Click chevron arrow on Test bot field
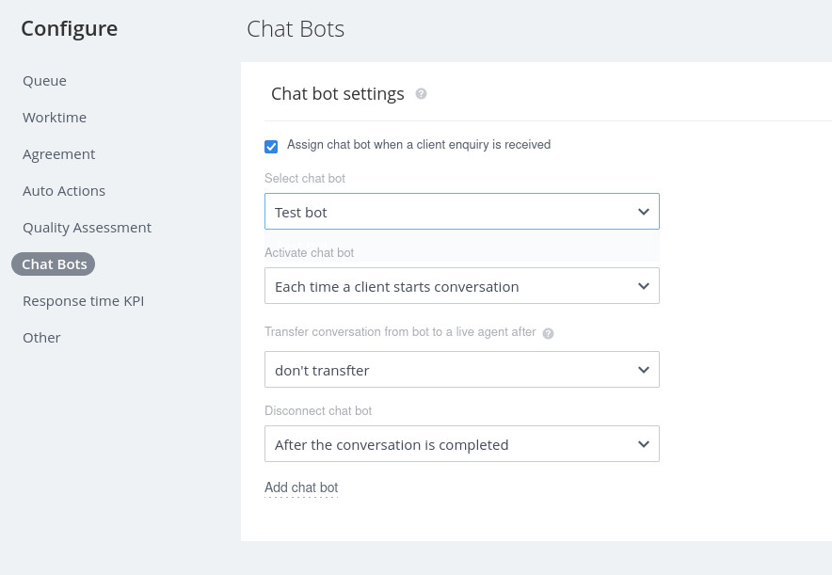 pyautogui.click(x=644, y=212)
